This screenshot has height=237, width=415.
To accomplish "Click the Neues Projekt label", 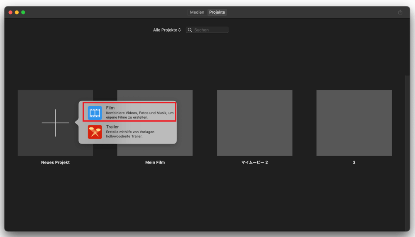I will point(55,162).
